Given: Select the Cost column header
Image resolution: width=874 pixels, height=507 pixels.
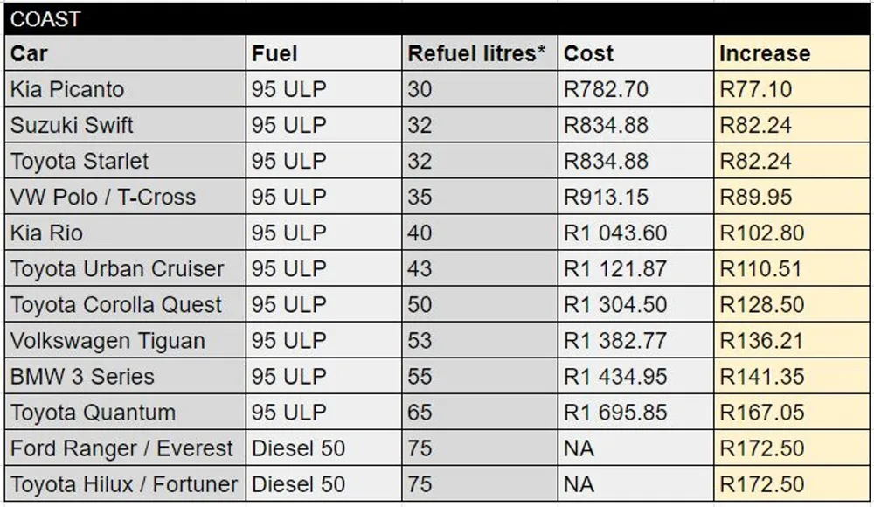Looking at the screenshot, I should pyautogui.click(x=636, y=53).
